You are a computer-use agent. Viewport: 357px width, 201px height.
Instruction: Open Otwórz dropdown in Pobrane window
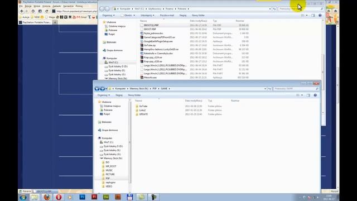point(128,15)
